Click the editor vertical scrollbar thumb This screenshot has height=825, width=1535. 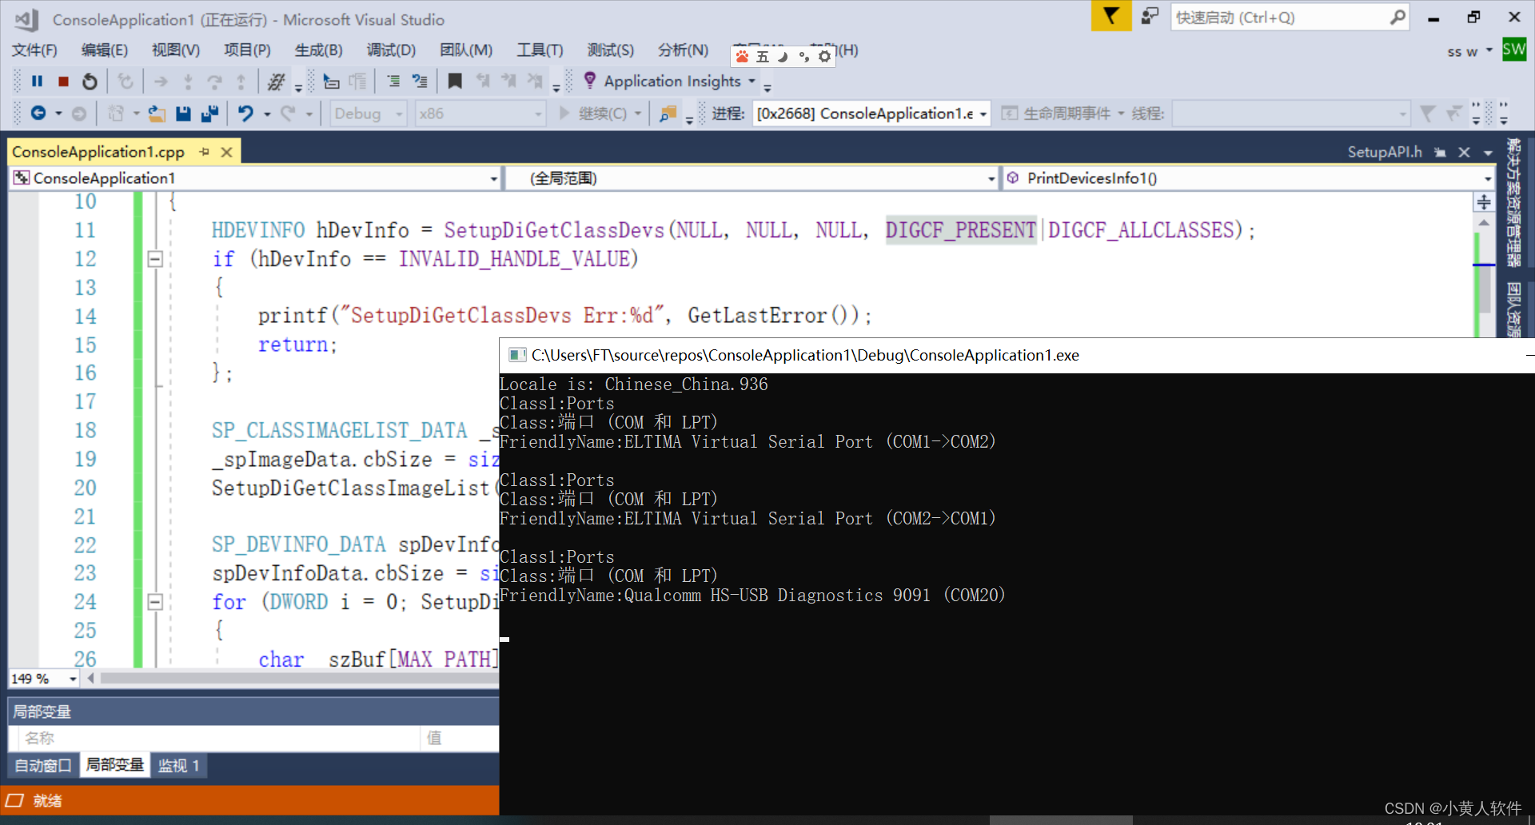point(1484,290)
